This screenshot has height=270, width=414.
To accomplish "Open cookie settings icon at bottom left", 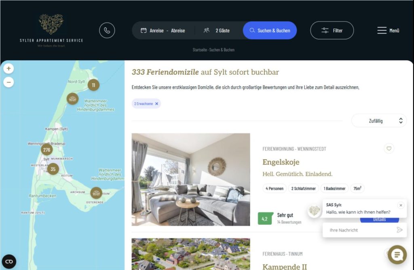I will (9, 262).
